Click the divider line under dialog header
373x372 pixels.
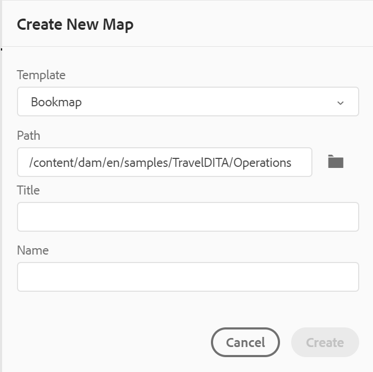coord(188,46)
